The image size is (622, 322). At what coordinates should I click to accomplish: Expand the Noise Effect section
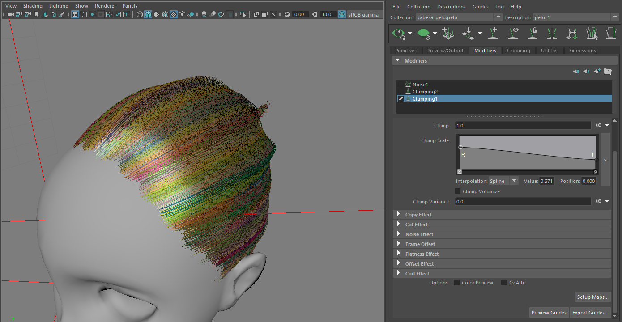(399, 234)
